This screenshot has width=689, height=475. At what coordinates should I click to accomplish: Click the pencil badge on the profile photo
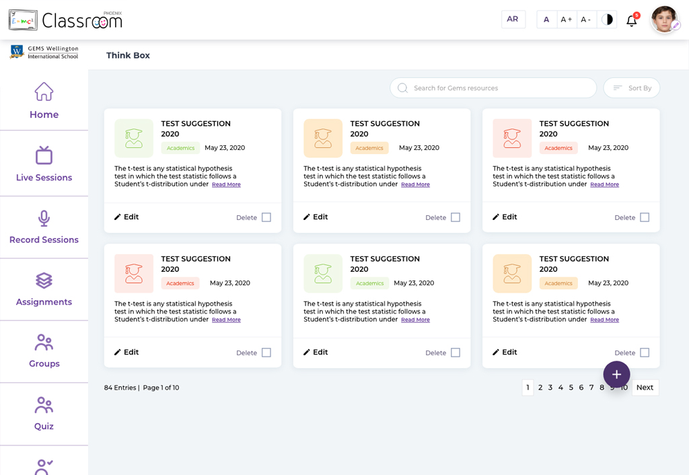click(x=676, y=25)
